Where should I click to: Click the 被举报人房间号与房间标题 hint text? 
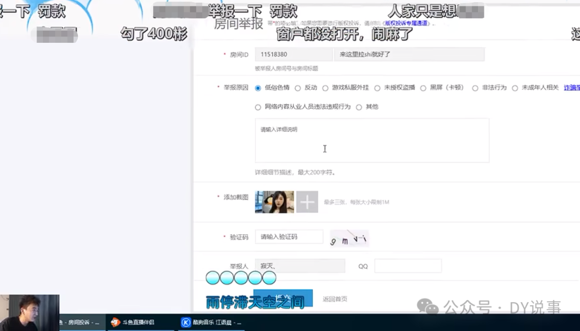coord(287,68)
